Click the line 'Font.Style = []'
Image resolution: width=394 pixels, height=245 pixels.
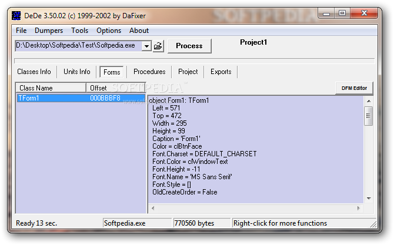point(172,184)
